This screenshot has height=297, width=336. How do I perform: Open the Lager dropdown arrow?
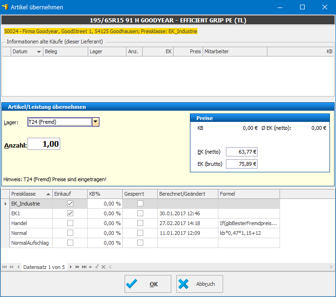pos(96,122)
